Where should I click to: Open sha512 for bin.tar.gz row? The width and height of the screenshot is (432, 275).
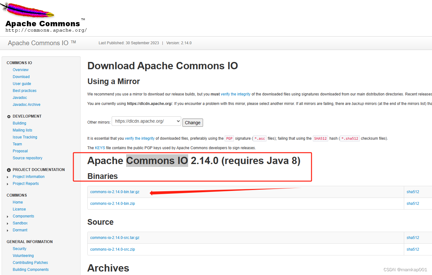pyautogui.click(x=413, y=192)
